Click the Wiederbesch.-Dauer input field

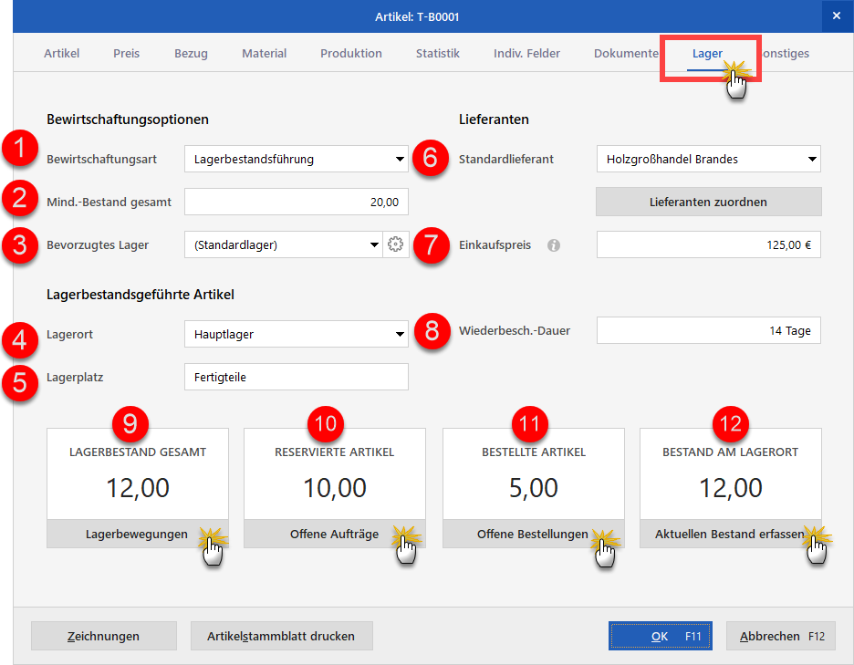pos(709,330)
